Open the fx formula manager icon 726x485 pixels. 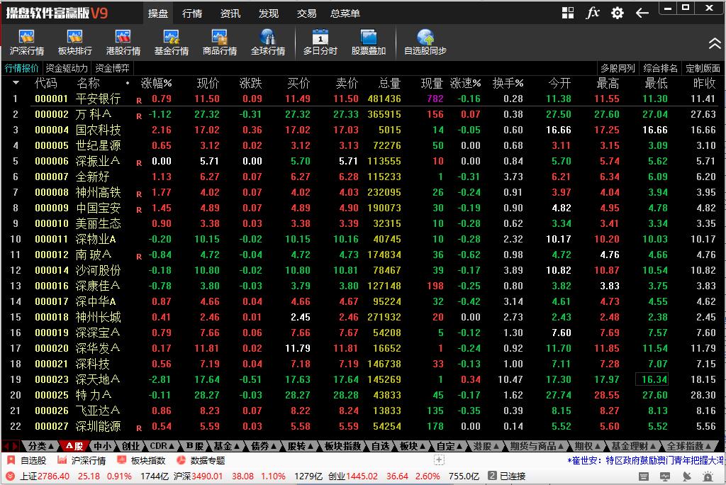pyautogui.click(x=593, y=13)
